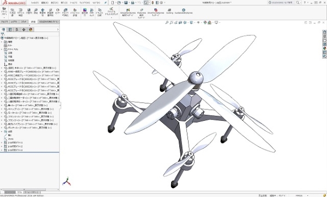
Task: Switch to the SOLIDWORKS Add-ins ribbon tab
Action: click(x=49, y=22)
